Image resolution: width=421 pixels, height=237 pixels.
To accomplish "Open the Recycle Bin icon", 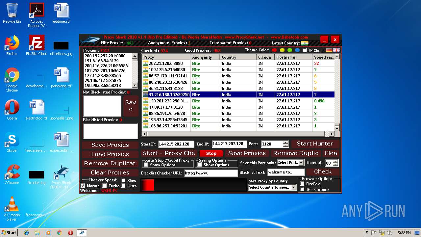I will tap(12, 13).
